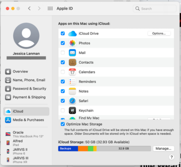
Task: Select Media & Purchases in sidebar
Action: 24,120
